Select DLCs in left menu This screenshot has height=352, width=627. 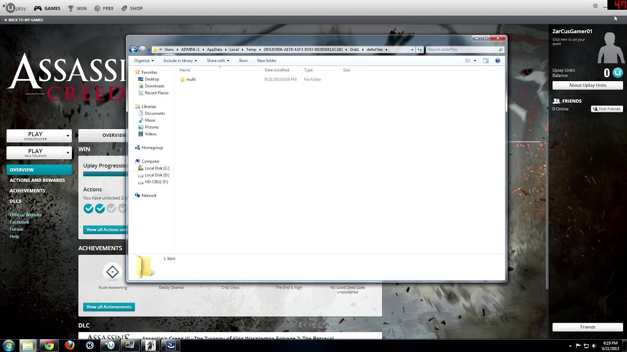click(x=16, y=201)
